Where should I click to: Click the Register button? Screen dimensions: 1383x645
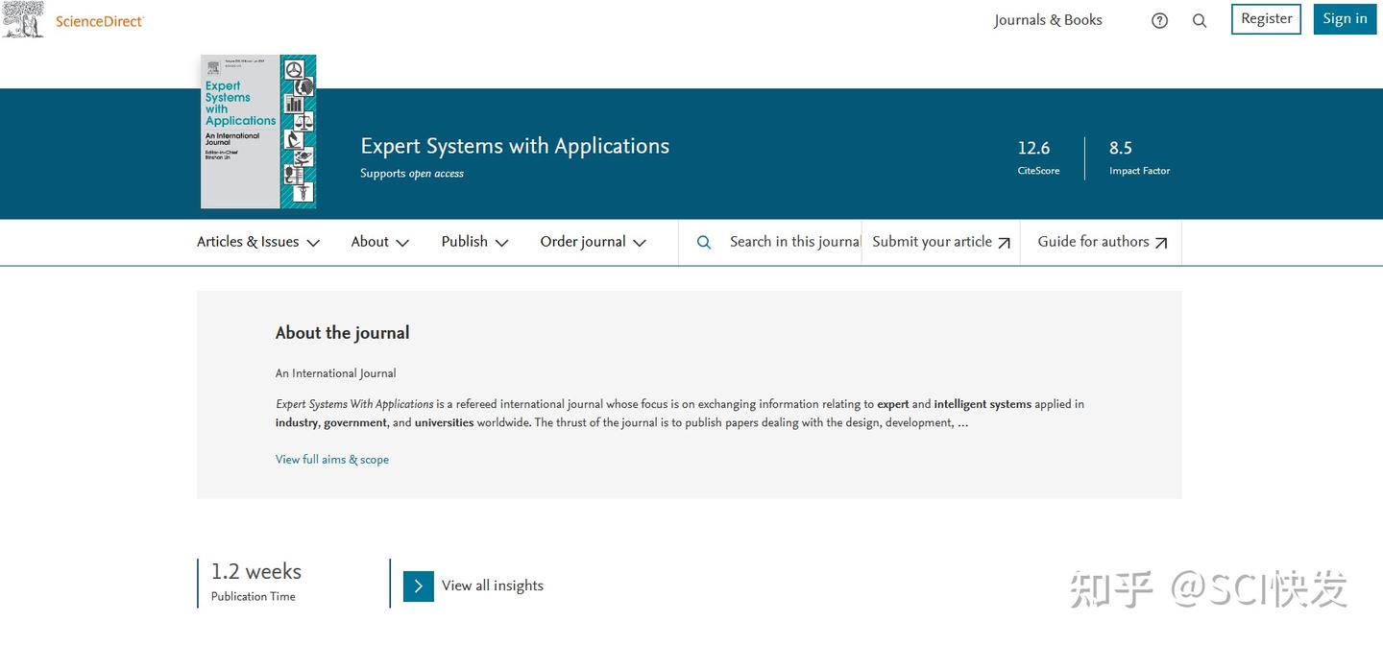1265,18
